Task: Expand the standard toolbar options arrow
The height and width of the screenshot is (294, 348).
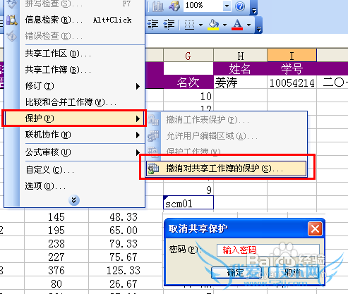Action: 253,10
